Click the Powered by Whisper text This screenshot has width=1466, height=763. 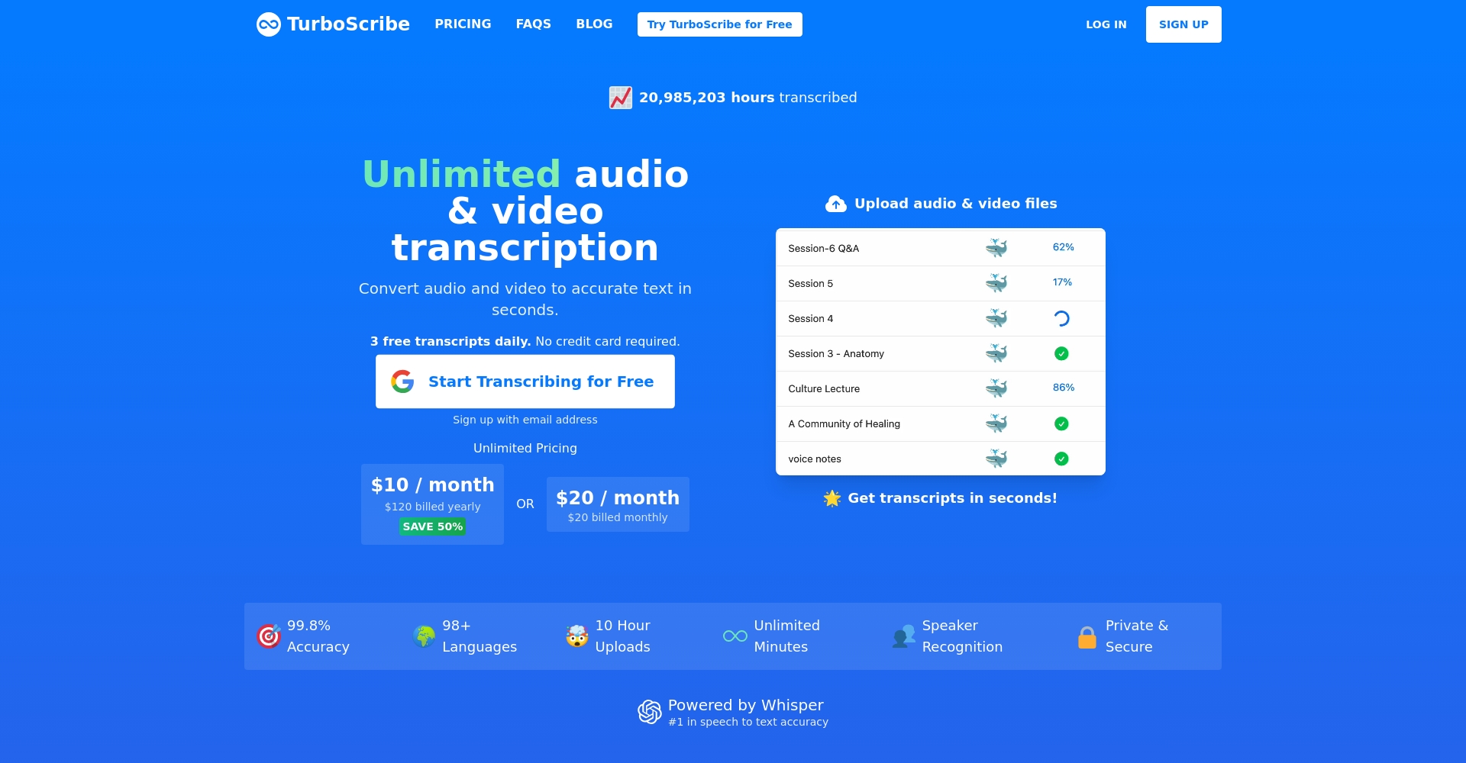[x=745, y=705]
